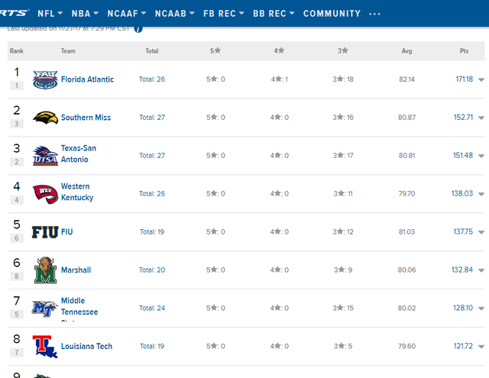This screenshot has width=489, height=378.
Task: Open Marshall Total: 20 commits
Action: point(152,270)
